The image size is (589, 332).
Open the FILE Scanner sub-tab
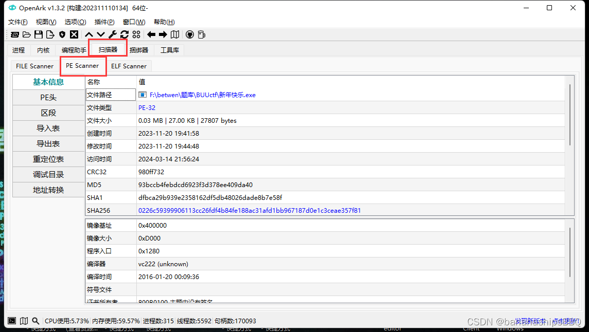[34, 66]
